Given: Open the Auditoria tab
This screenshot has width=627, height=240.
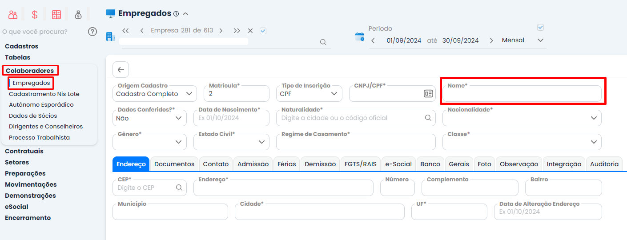Looking at the screenshot, I should (604, 164).
